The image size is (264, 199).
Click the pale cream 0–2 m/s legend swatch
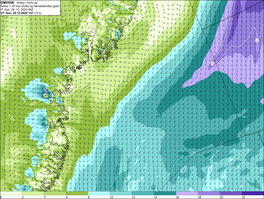(x=11, y=193)
